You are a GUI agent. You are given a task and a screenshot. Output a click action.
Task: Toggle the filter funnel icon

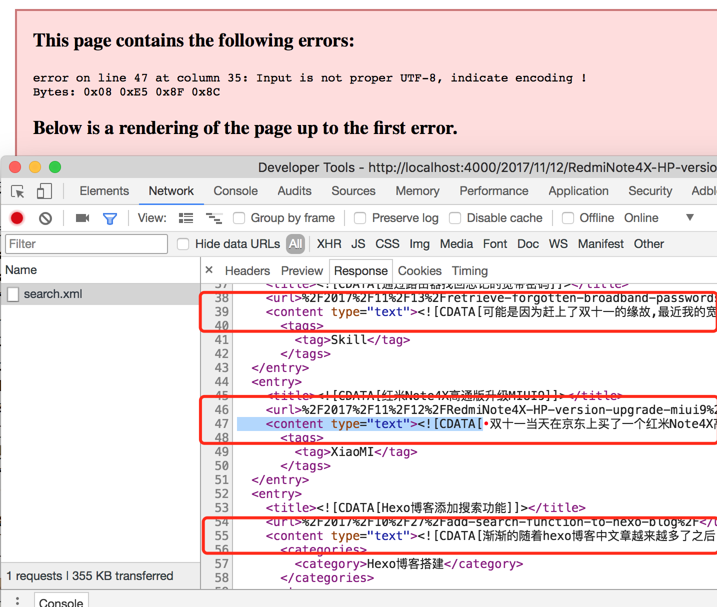click(110, 218)
